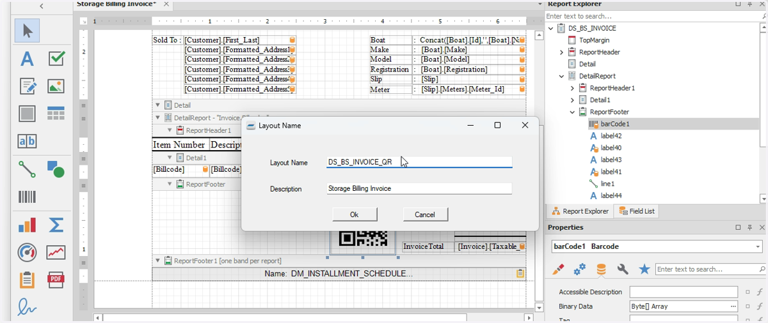Screen dimensions: 768x323
Task: Select the Gauge control tool
Action: 27,252
